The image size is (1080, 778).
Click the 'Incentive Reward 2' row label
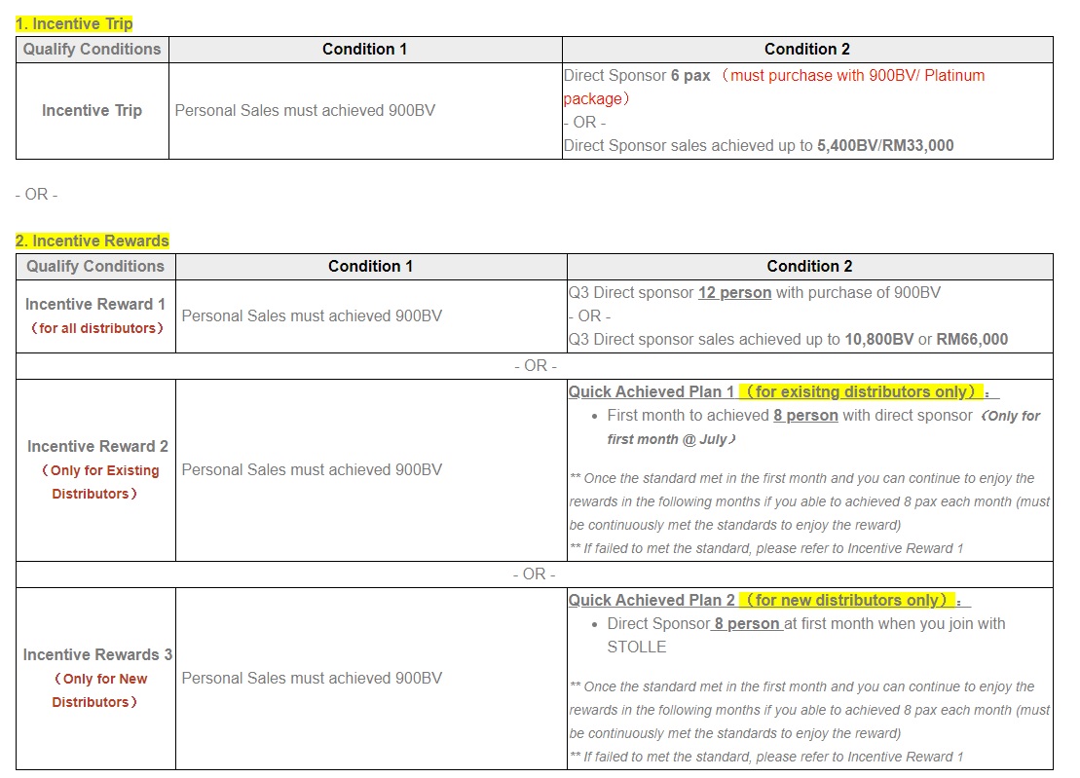(x=97, y=447)
